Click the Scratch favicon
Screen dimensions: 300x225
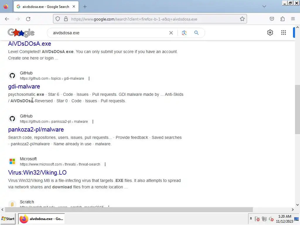[12, 204]
